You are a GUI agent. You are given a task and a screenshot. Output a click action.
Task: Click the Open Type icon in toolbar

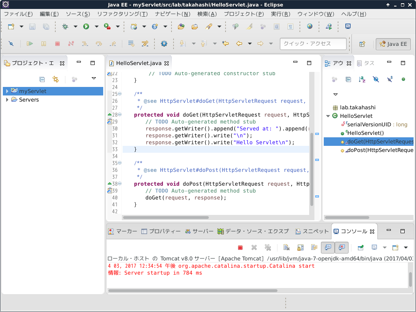pos(181,26)
